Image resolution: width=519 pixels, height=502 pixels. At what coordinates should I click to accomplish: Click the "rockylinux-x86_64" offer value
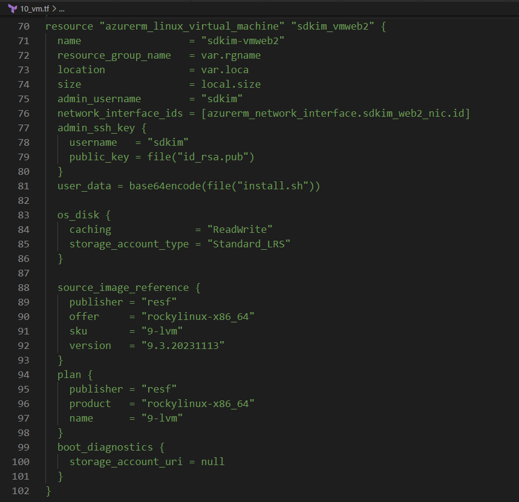pyautogui.click(x=198, y=317)
